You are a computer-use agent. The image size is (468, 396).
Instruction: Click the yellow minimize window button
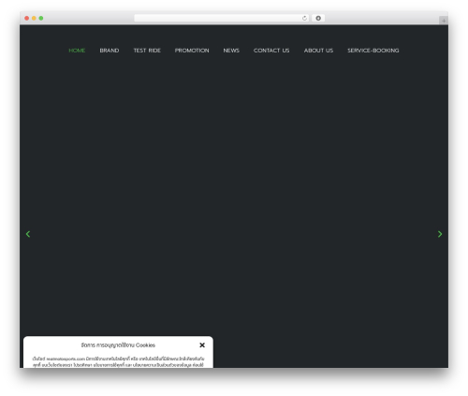[34, 18]
